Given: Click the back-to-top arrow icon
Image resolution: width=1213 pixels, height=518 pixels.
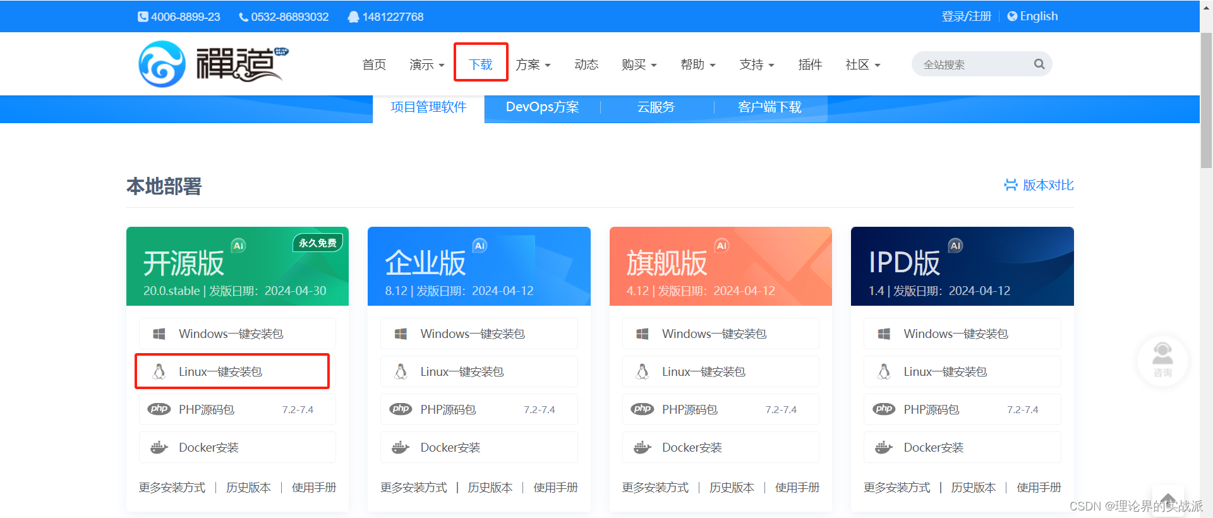Looking at the screenshot, I should [1168, 500].
